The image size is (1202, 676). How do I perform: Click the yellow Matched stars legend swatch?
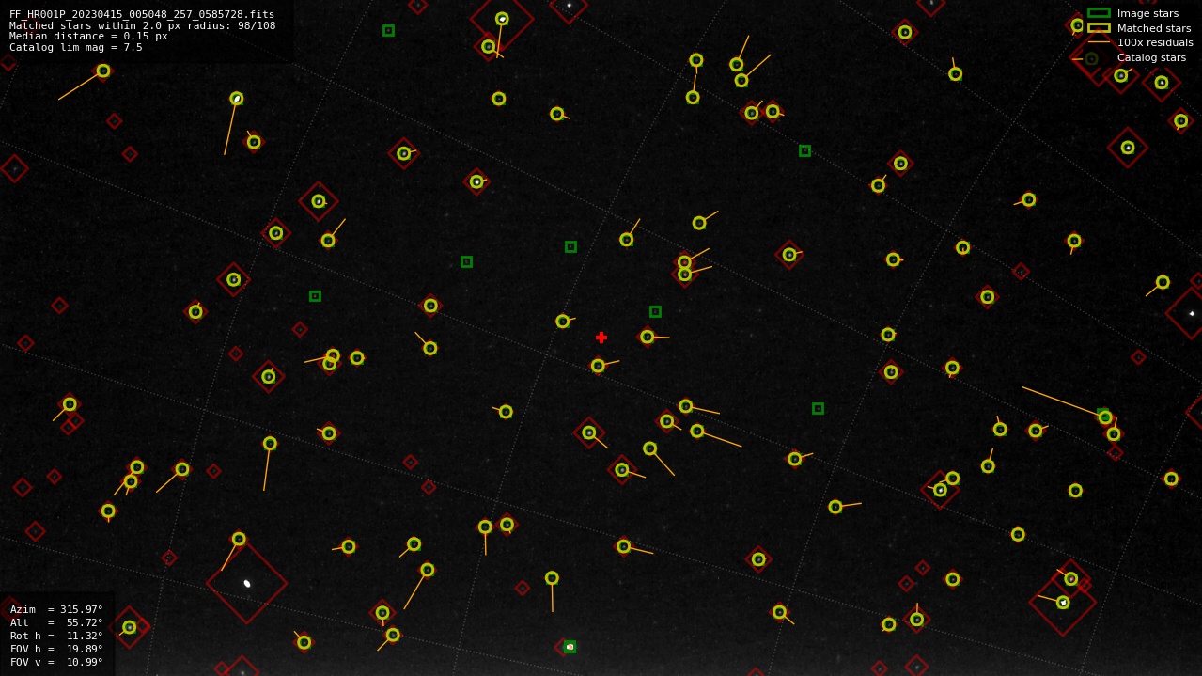pyautogui.click(x=1099, y=28)
